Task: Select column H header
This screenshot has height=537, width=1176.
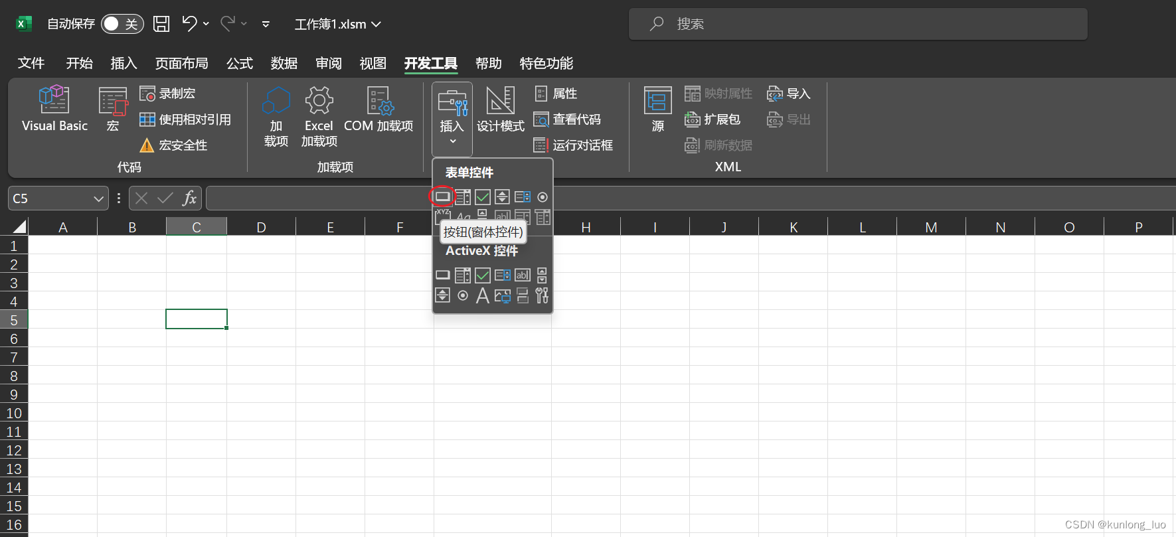Action: pyautogui.click(x=586, y=227)
